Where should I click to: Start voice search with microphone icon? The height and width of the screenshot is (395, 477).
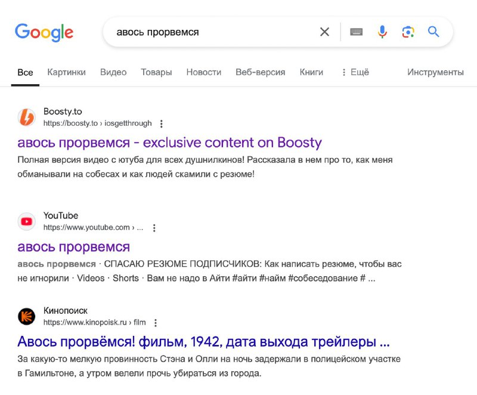(x=382, y=32)
